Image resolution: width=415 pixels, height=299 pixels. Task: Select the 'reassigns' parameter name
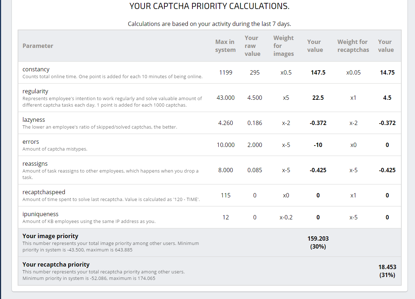pos(35,164)
